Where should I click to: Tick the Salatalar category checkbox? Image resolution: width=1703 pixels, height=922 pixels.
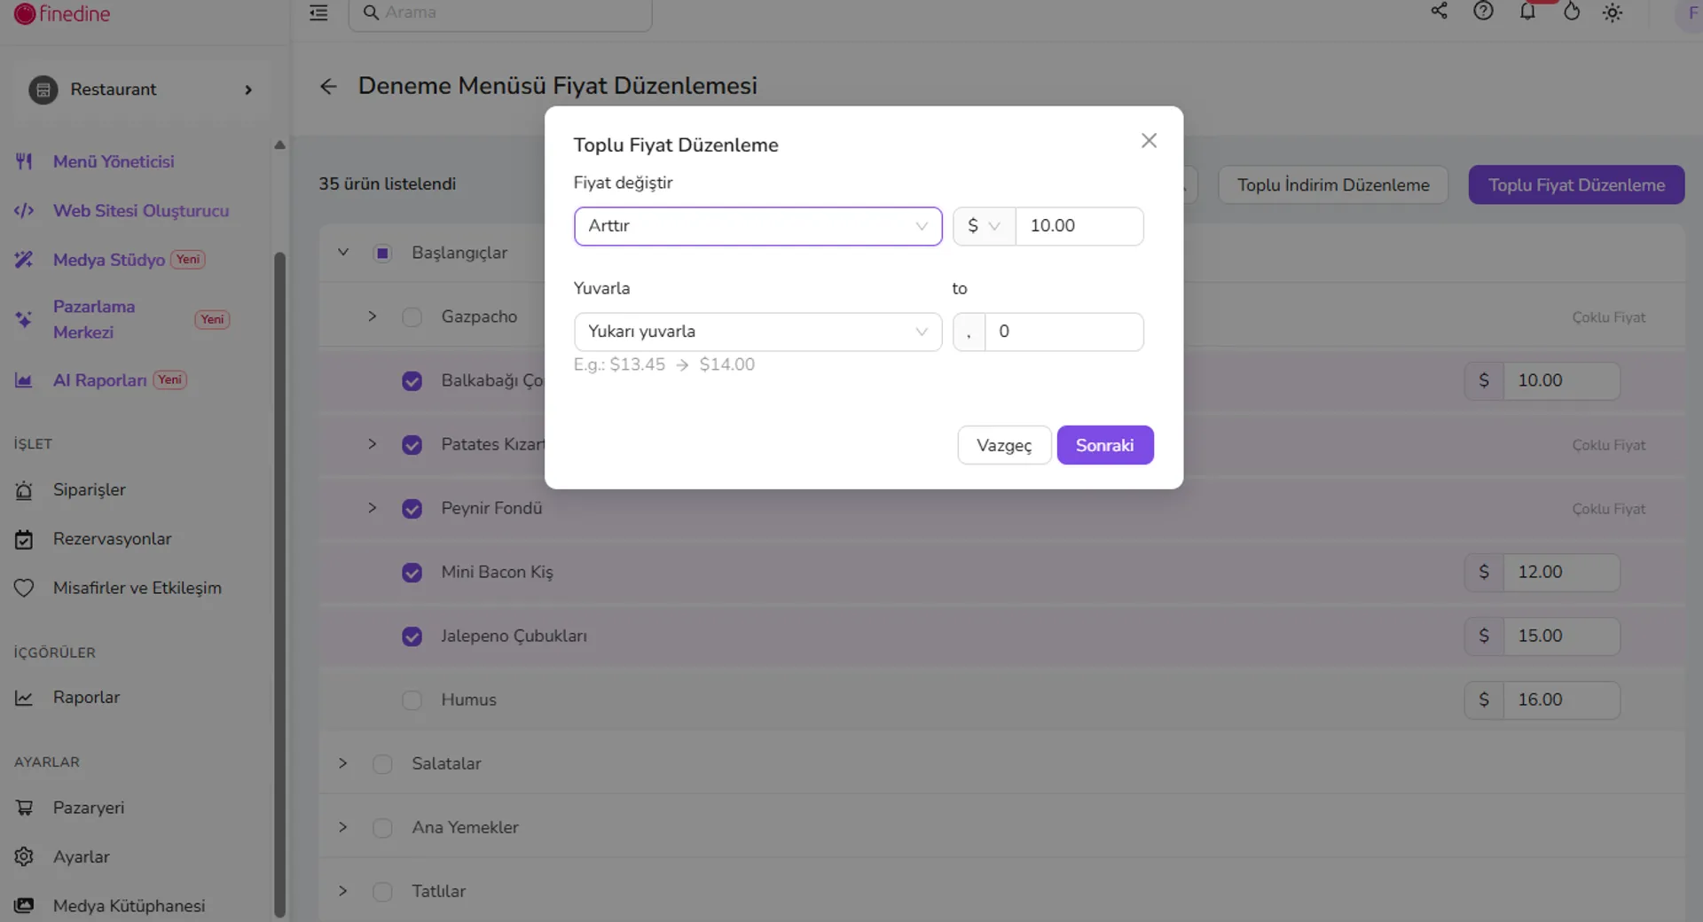[x=382, y=764]
